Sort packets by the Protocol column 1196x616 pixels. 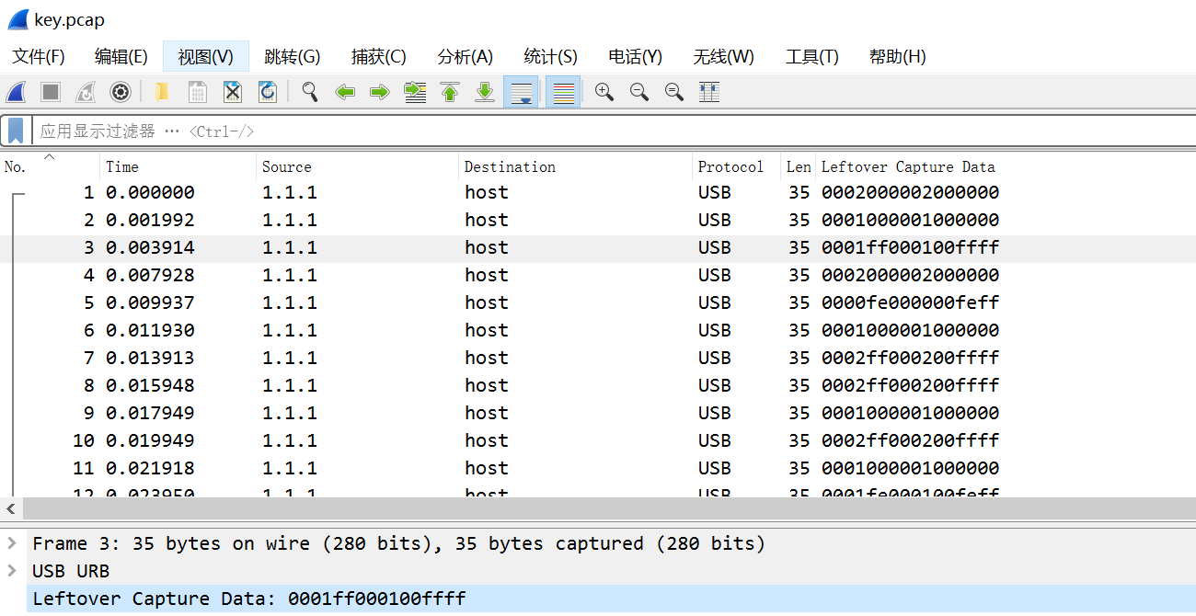(730, 166)
